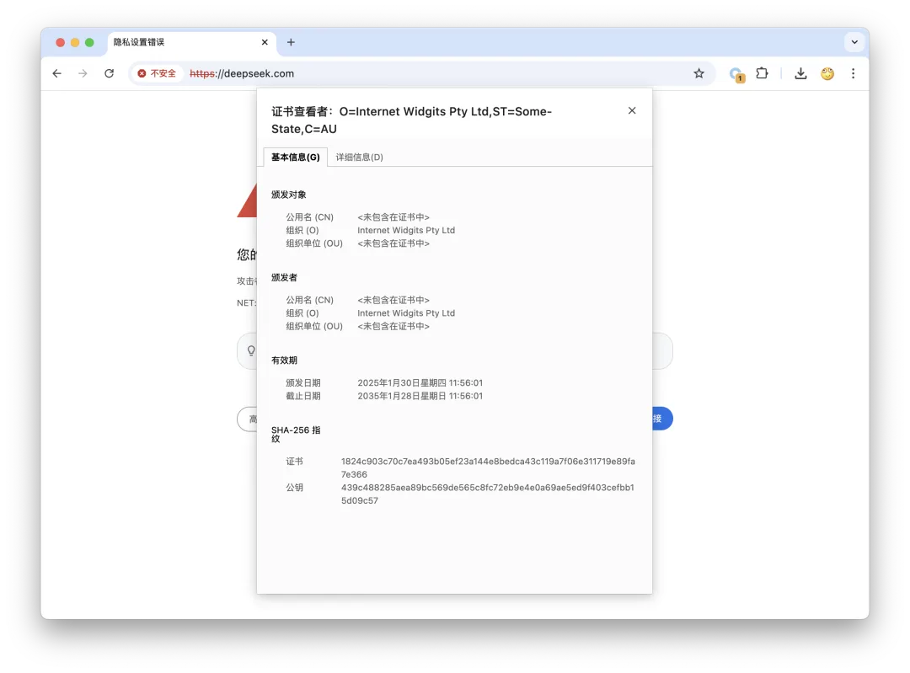Image resolution: width=910 pixels, height=673 pixels.
Task: Close the certificate viewer dialog
Action: (x=632, y=111)
